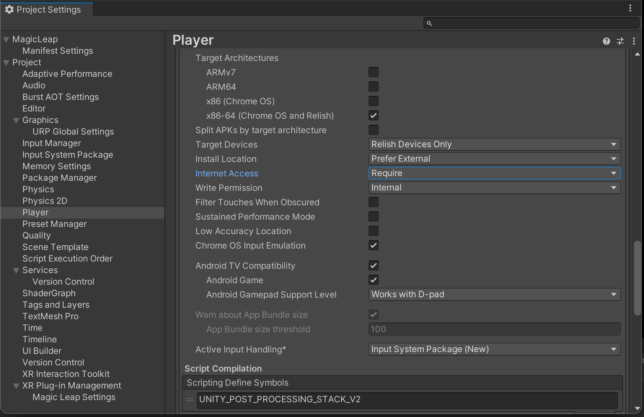Select Timeline settings
Viewport: 644px width, 417px height.
click(40, 339)
